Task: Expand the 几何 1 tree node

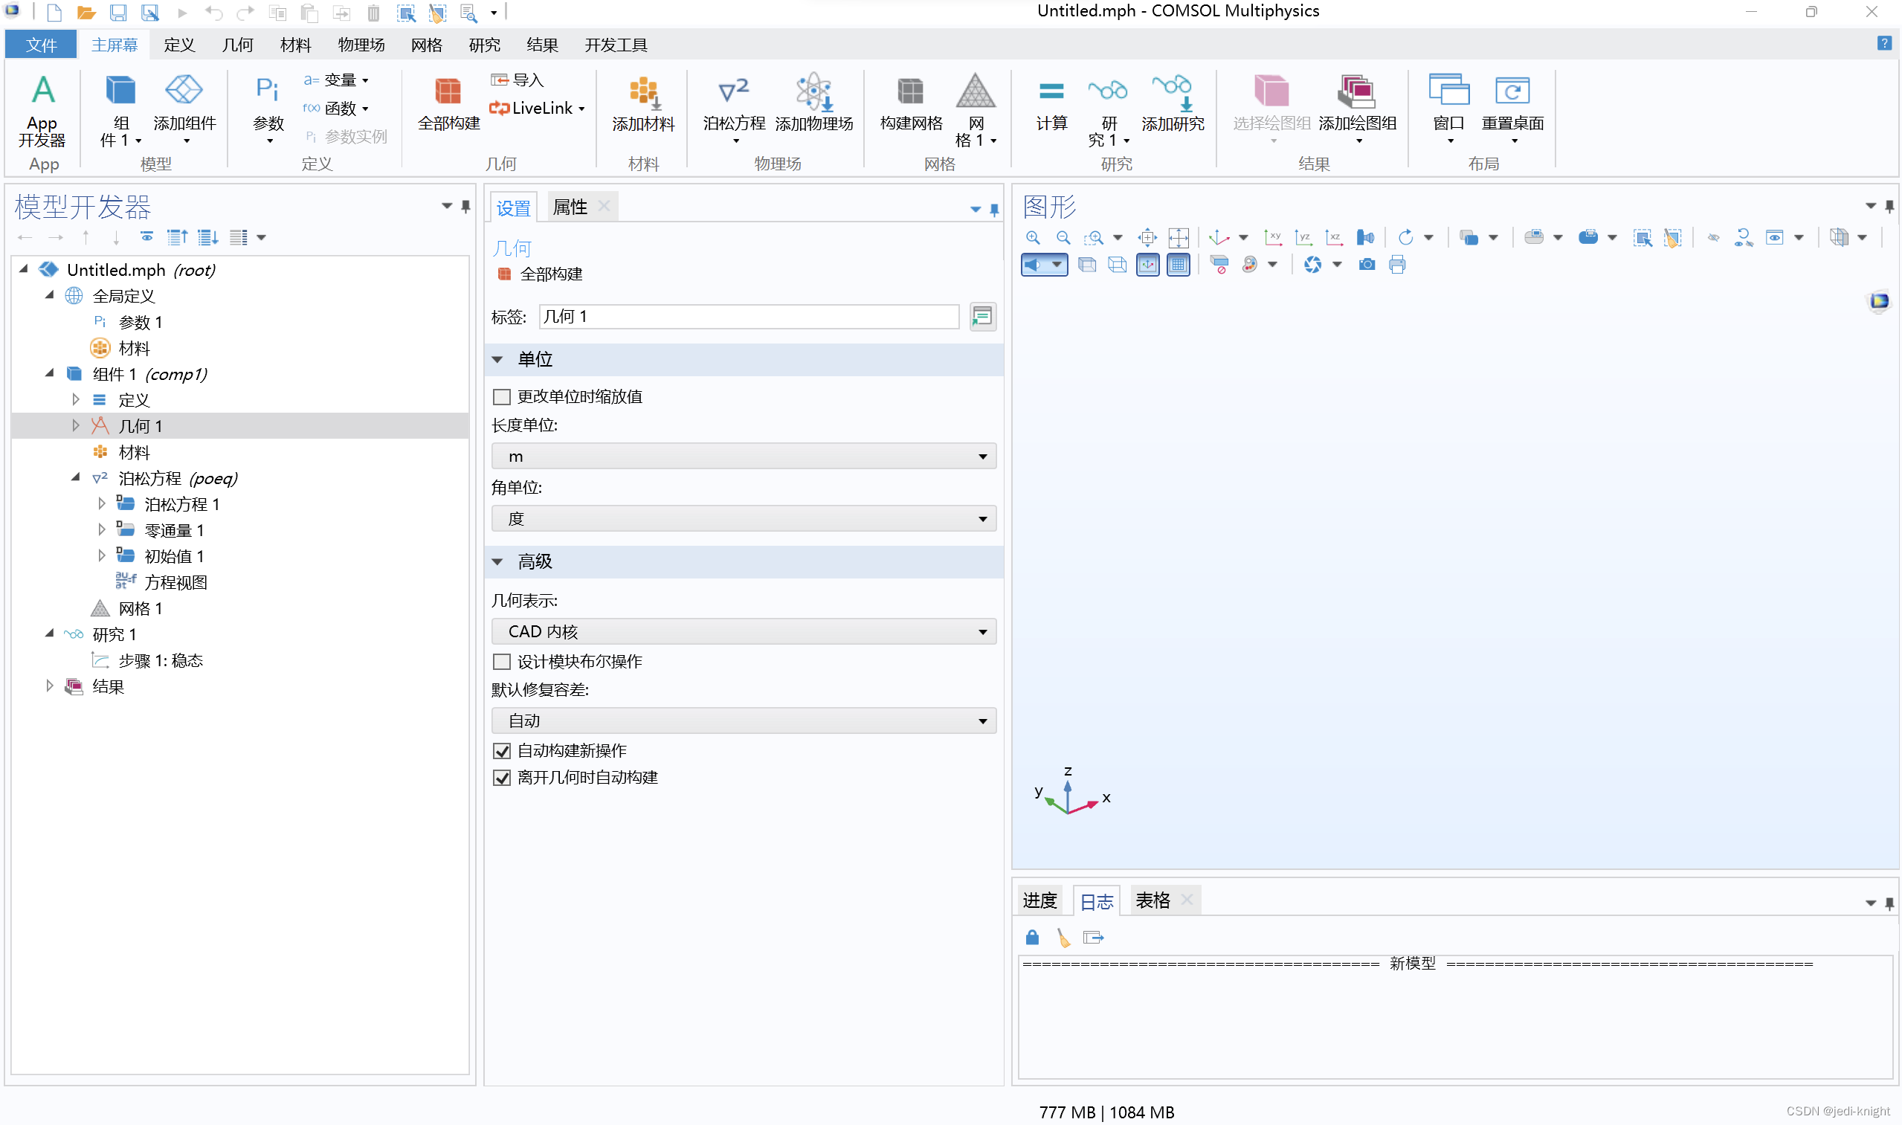Action: (76, 426)
